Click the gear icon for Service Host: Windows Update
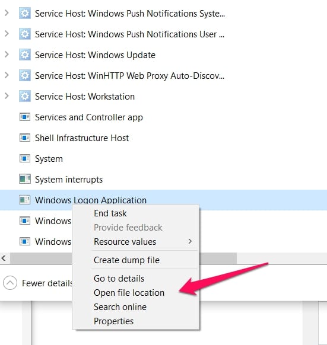The image size is (327, 345). (25, 55)
